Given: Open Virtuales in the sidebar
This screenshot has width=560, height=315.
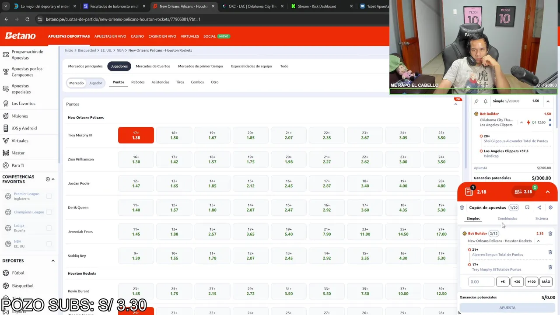Looking at the screenshot, I should (x=20, y=141).
